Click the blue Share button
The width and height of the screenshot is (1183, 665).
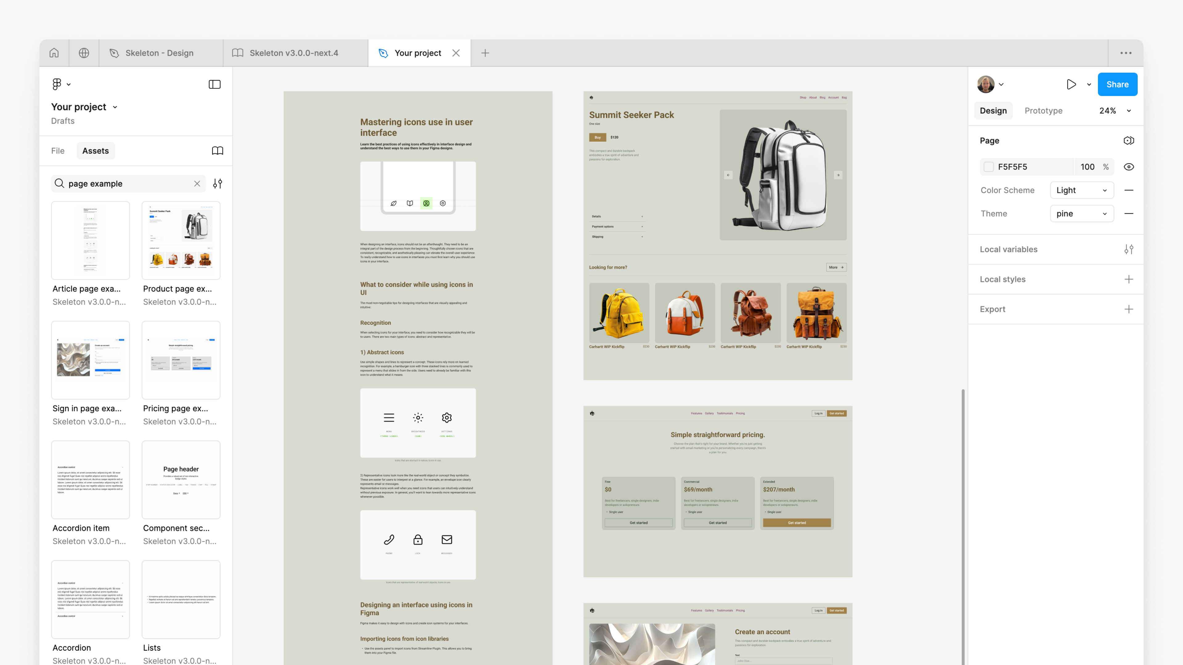pos(1117,84)
